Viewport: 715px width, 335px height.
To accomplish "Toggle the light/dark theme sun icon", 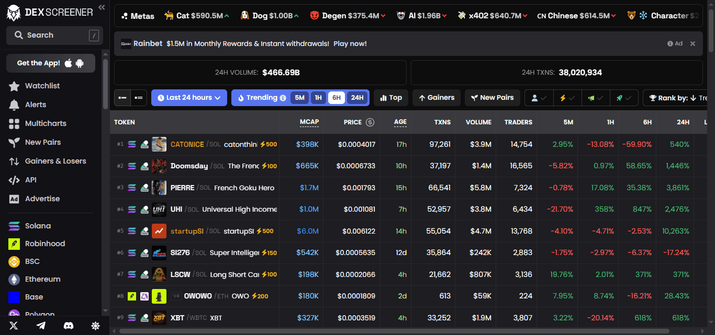I will point(95,326).
